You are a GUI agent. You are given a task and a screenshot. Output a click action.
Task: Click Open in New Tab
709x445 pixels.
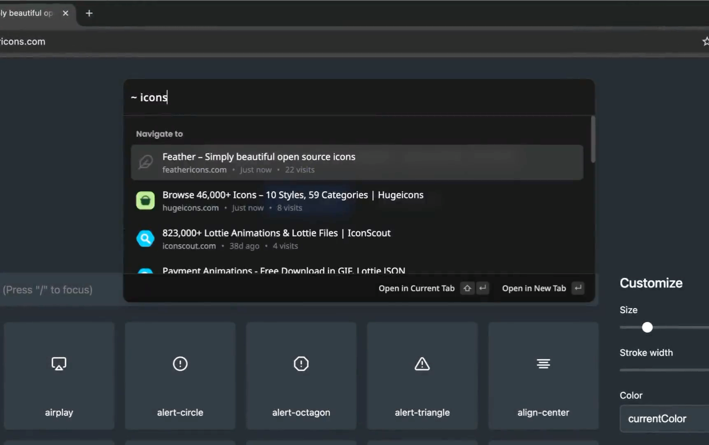click(x=534, y=288)
